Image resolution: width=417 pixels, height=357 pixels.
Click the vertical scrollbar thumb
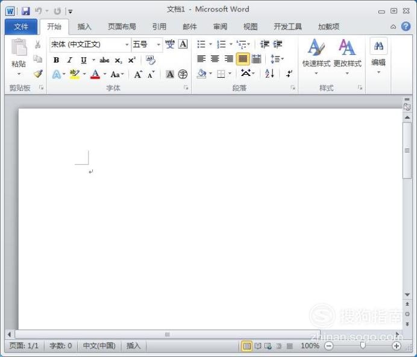[407, 151]
